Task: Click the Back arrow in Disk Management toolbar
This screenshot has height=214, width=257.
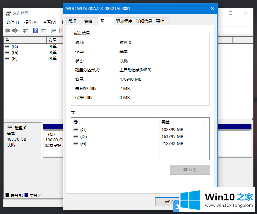Action: [x=7, y=31]
